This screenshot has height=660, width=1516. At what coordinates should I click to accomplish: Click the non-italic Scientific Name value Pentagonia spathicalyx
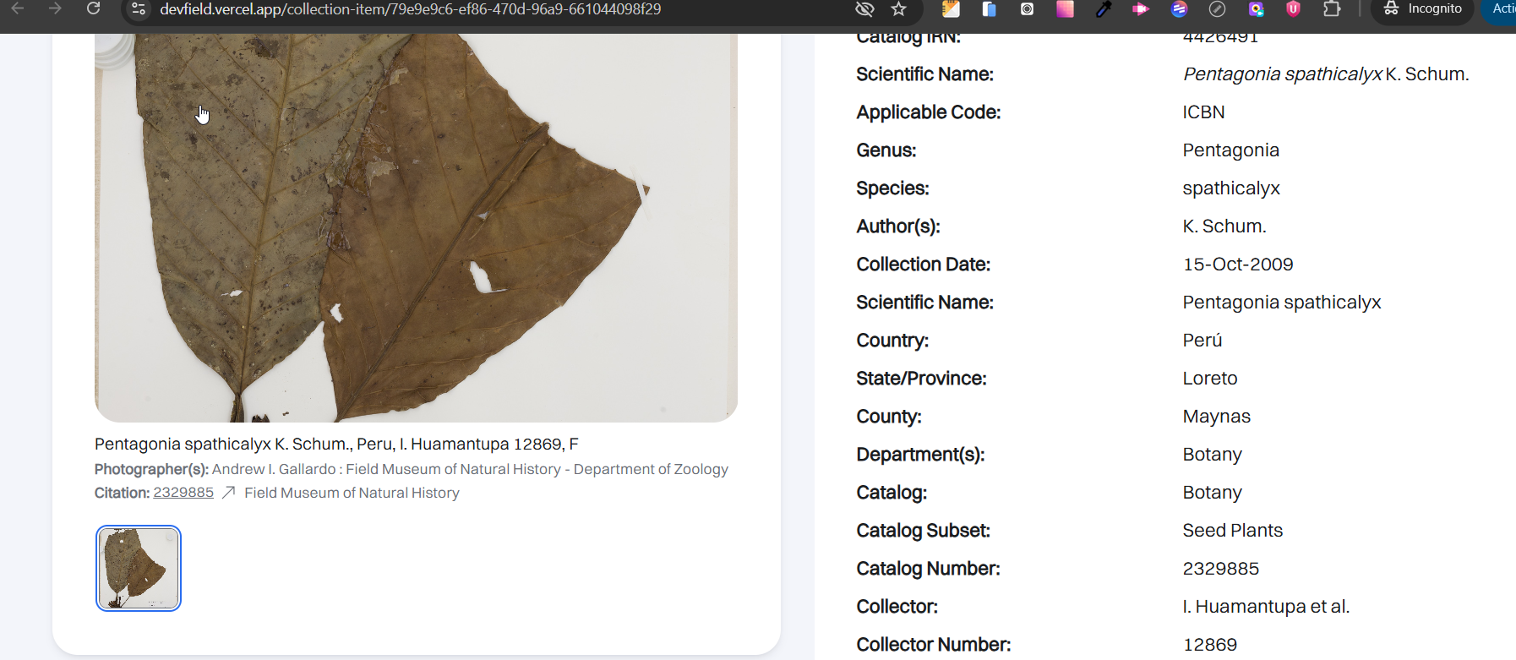click(x=1281, y=303)
